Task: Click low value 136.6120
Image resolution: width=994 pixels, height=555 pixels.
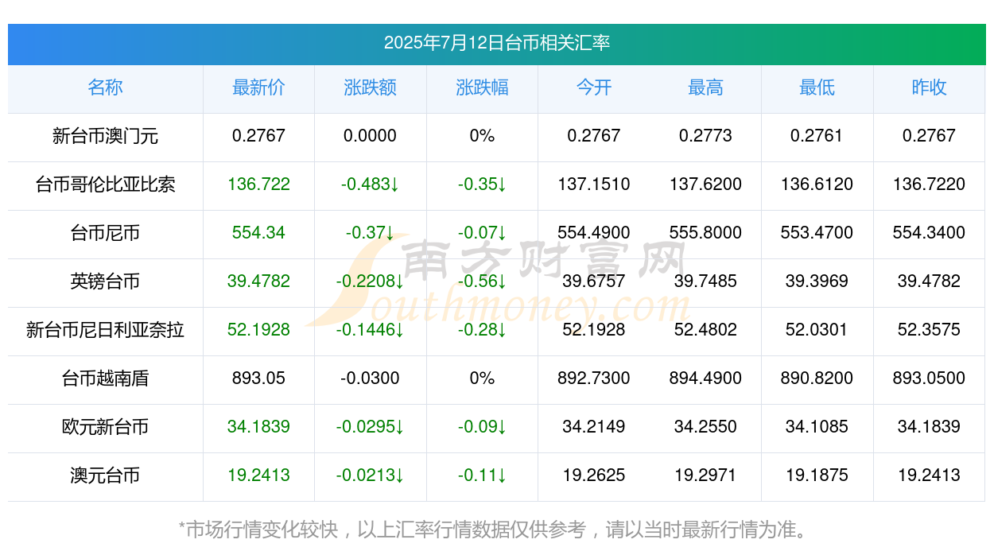Action: 817,184
